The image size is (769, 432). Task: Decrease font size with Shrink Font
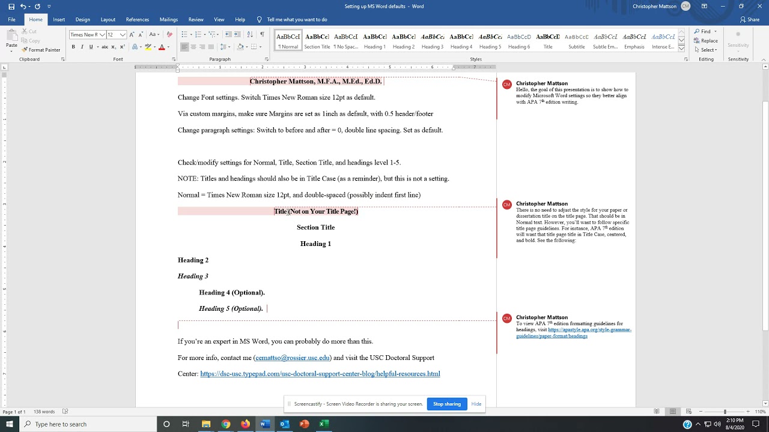(x=141, y=35)
